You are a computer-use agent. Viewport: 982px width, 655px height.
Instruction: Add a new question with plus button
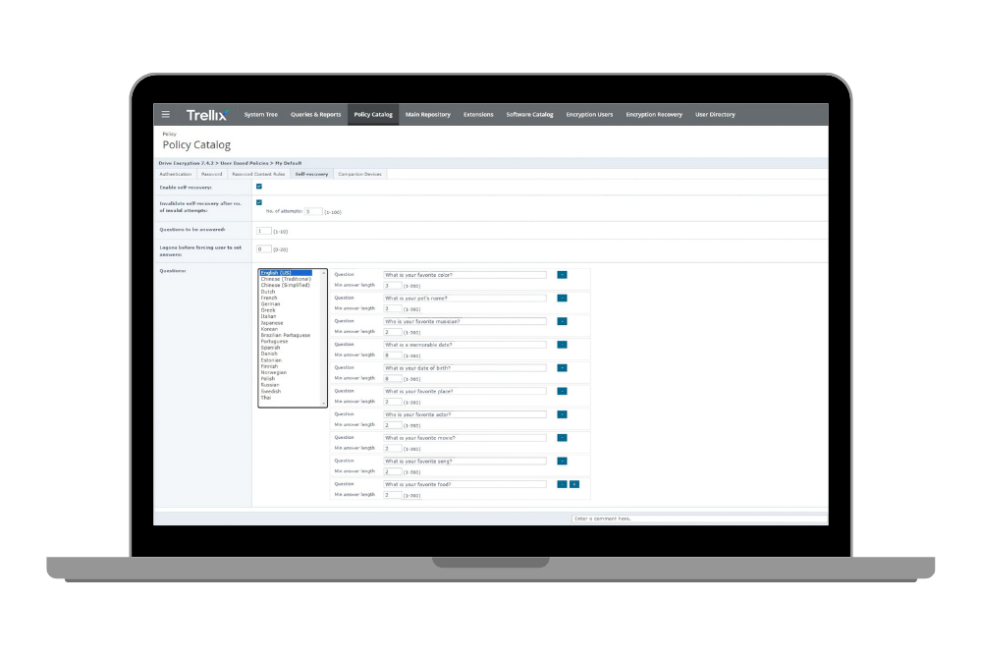574,484
